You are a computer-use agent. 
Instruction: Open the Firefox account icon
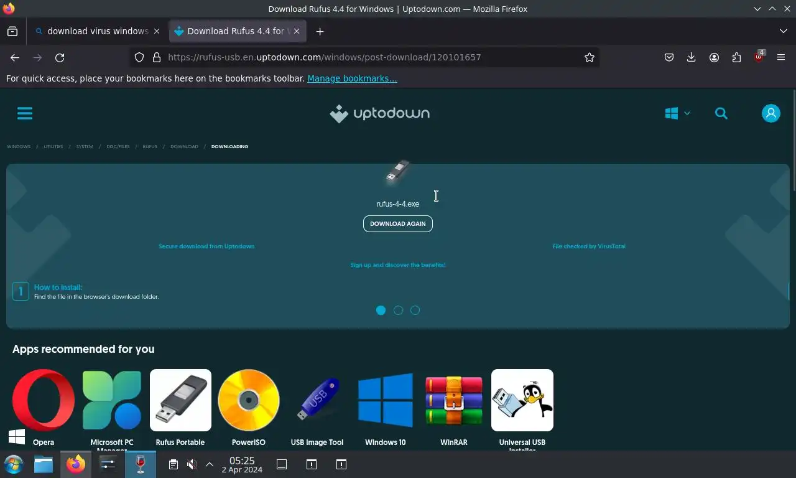coord(714,57)
